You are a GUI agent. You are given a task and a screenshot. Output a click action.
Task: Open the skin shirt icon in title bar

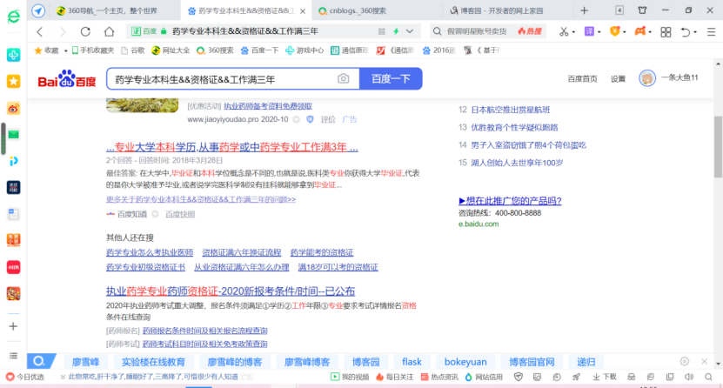642,10
